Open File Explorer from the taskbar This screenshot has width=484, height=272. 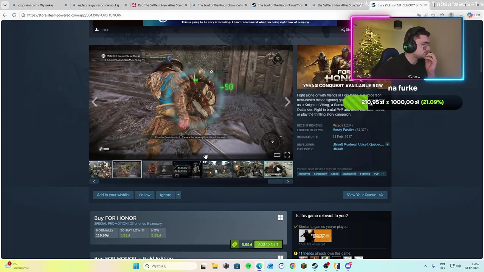214,266
